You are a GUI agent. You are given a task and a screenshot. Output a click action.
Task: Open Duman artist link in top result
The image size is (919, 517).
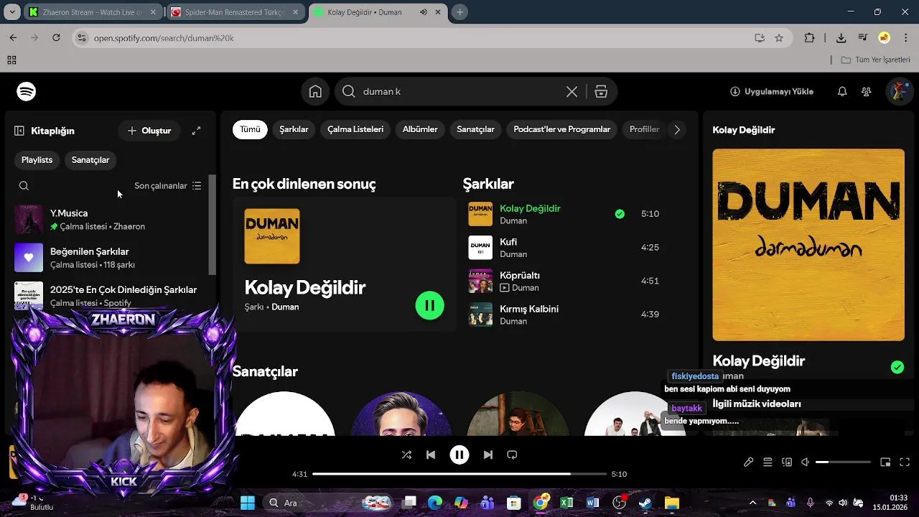tap(285, 307)
